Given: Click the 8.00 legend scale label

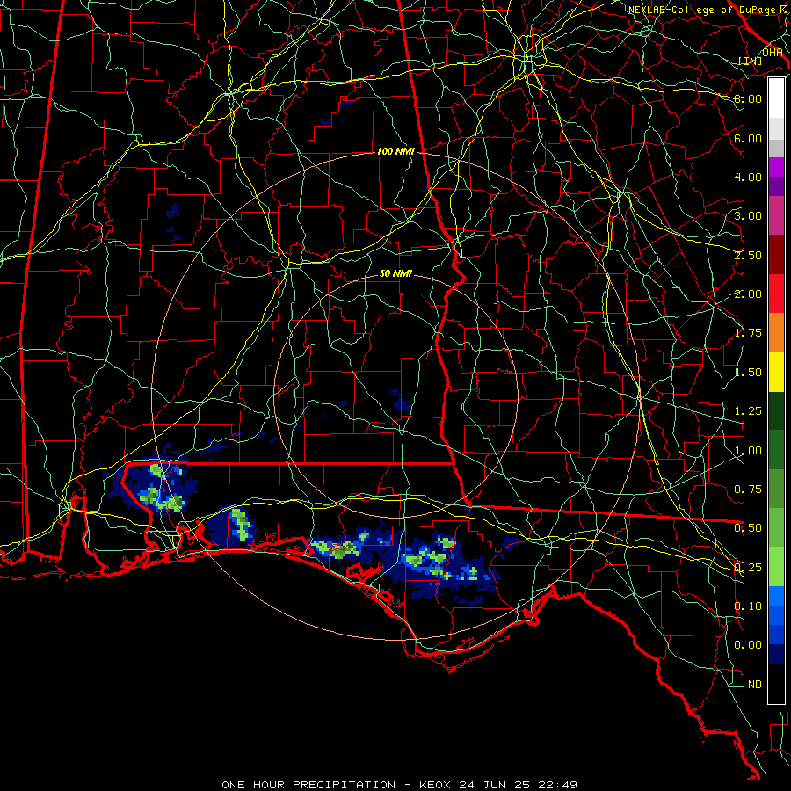Looking at the screenshot, I should [x=748, y=98].
